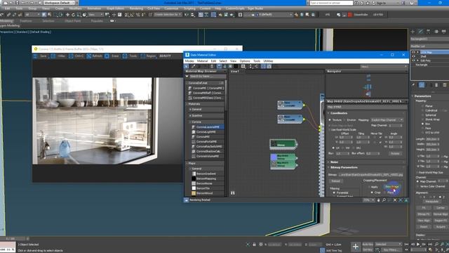Click the Bitmap file path button

click(x=371, y=175)
